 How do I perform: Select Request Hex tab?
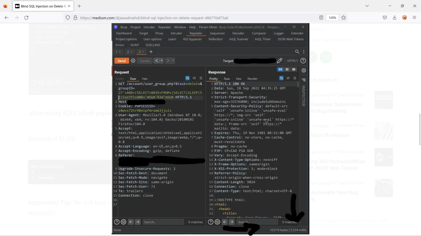tap(145, 79)
